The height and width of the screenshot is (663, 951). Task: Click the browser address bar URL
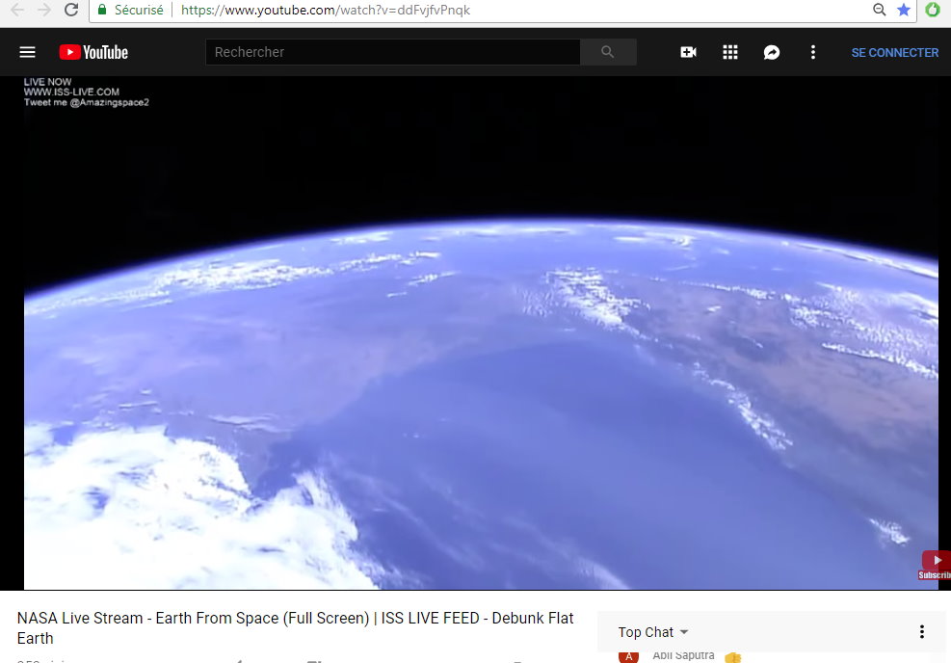pyautogui.click(x=325, y=10)
